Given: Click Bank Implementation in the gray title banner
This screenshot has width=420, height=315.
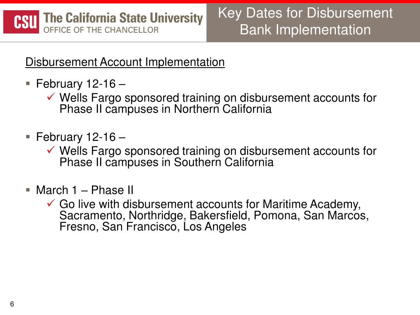Looking at the screenshot, I should click(305, 30).
